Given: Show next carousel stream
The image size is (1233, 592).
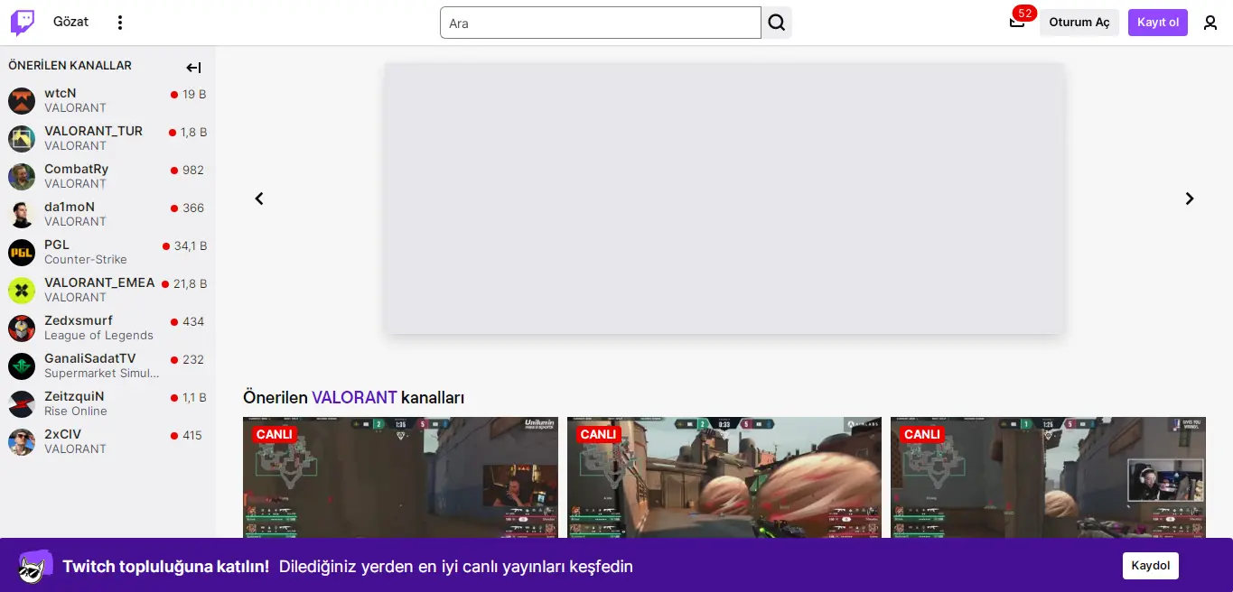Looking at the screenshot, I should (x=1190, y=199).
